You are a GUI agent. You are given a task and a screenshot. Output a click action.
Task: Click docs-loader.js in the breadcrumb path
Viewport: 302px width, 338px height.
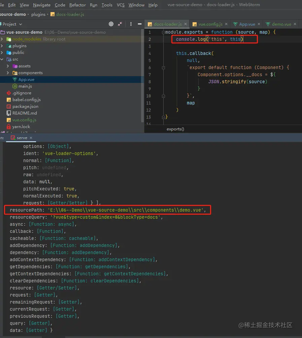(70, 14)
